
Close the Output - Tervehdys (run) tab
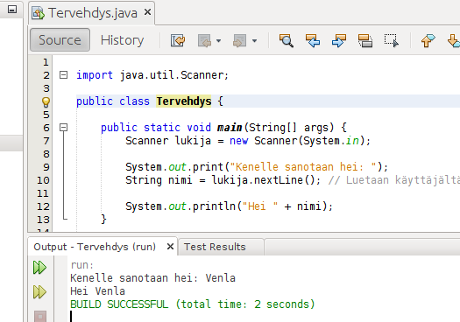pos(170,247)
